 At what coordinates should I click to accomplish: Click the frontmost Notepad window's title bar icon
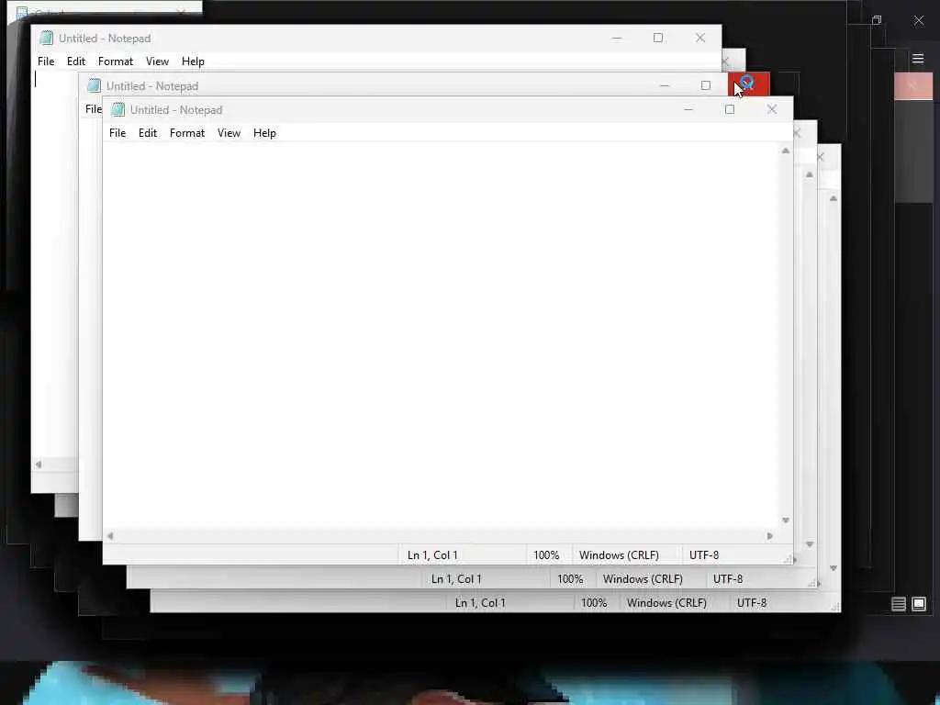(x=118, y=110)
